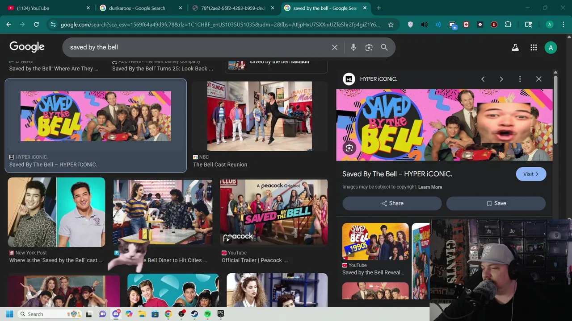Start voice search with microphone icon

click(x=353, y=47)
